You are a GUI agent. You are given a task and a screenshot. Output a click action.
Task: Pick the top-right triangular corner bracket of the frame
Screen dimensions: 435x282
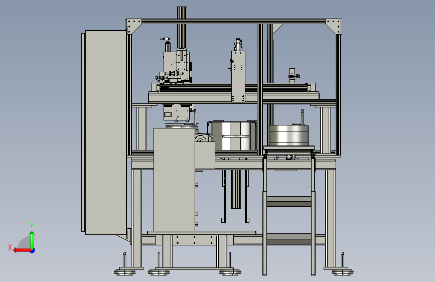pyautogui.click(x=334, y=26)
